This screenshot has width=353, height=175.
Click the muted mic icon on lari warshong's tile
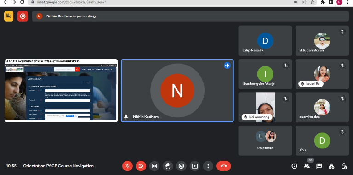coord(286,98)
